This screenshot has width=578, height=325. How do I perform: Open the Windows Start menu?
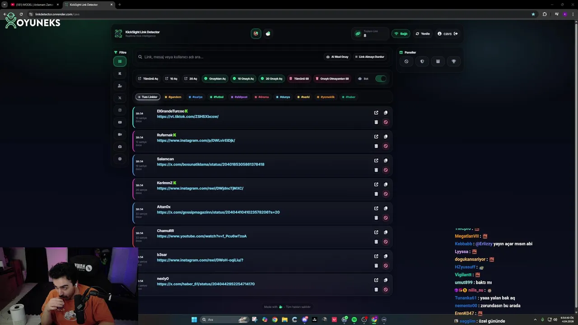194,320
